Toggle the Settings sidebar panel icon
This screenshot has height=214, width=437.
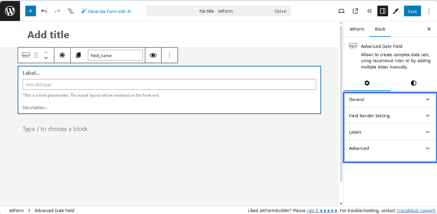382,11
